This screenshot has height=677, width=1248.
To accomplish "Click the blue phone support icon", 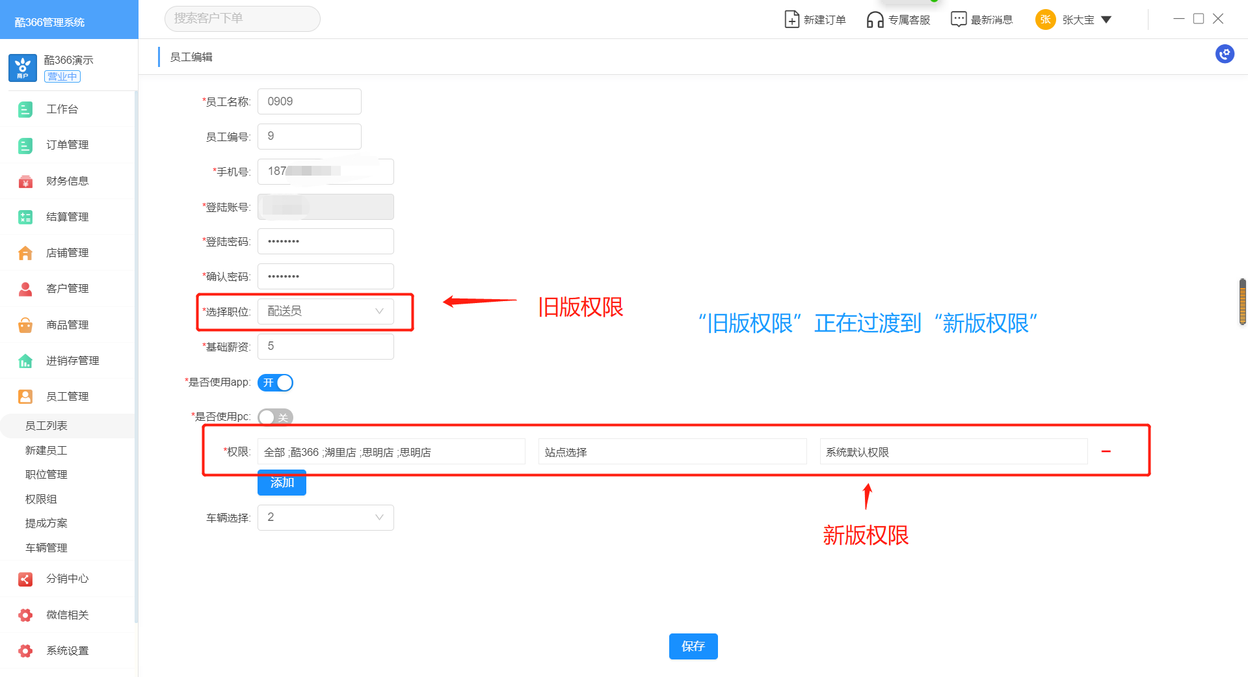I will coord(1225,54).
